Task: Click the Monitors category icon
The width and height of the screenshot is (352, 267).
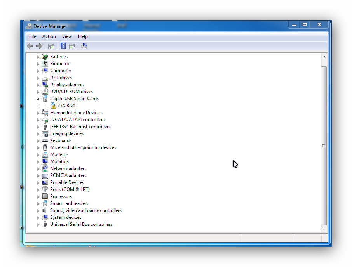Action: 45,161
